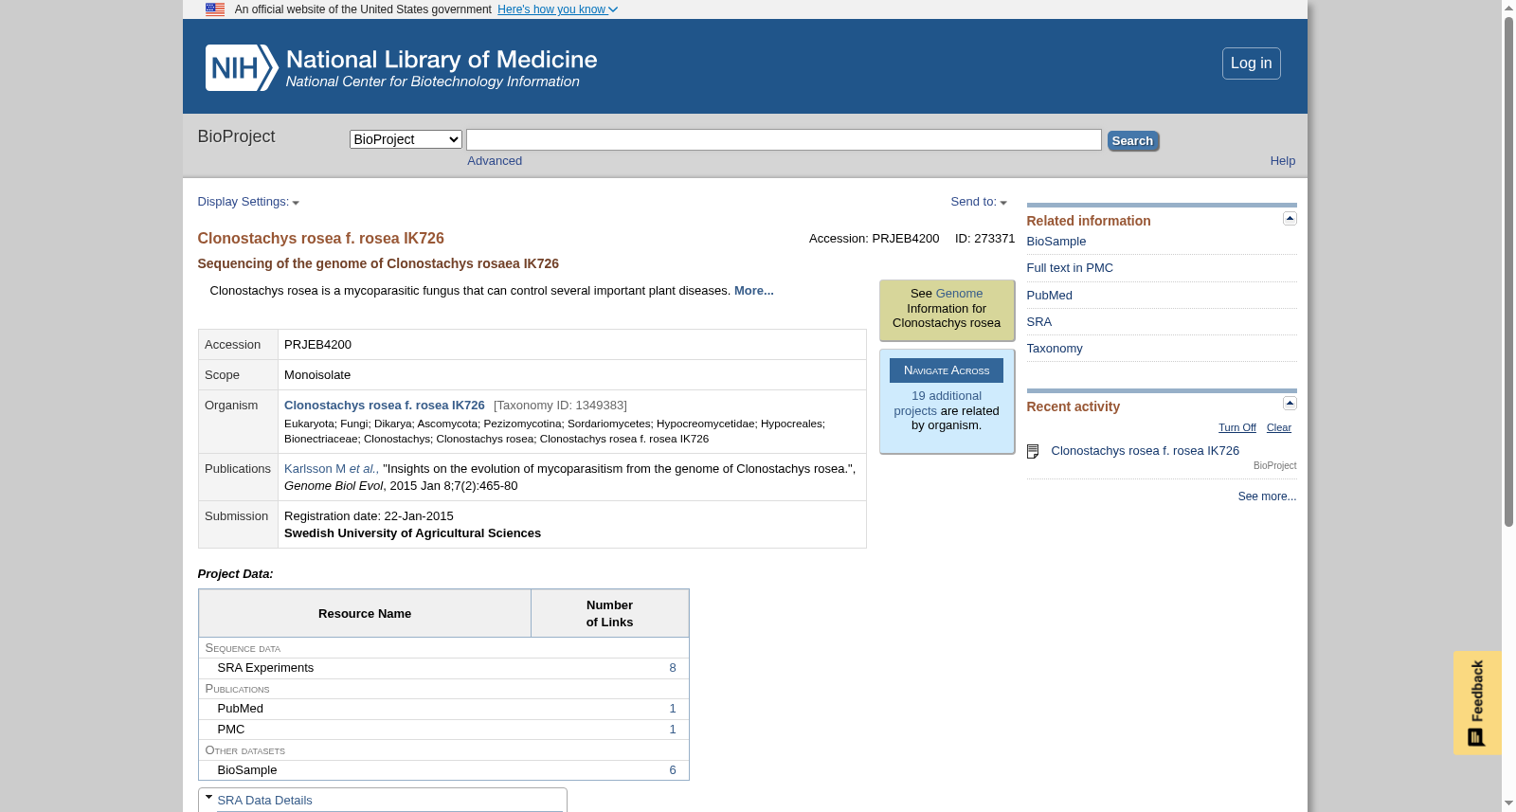The image size is (1516, 812).
Task: Click the Number of Links column header
Action: pyautogui.click(x=609, y=614)
